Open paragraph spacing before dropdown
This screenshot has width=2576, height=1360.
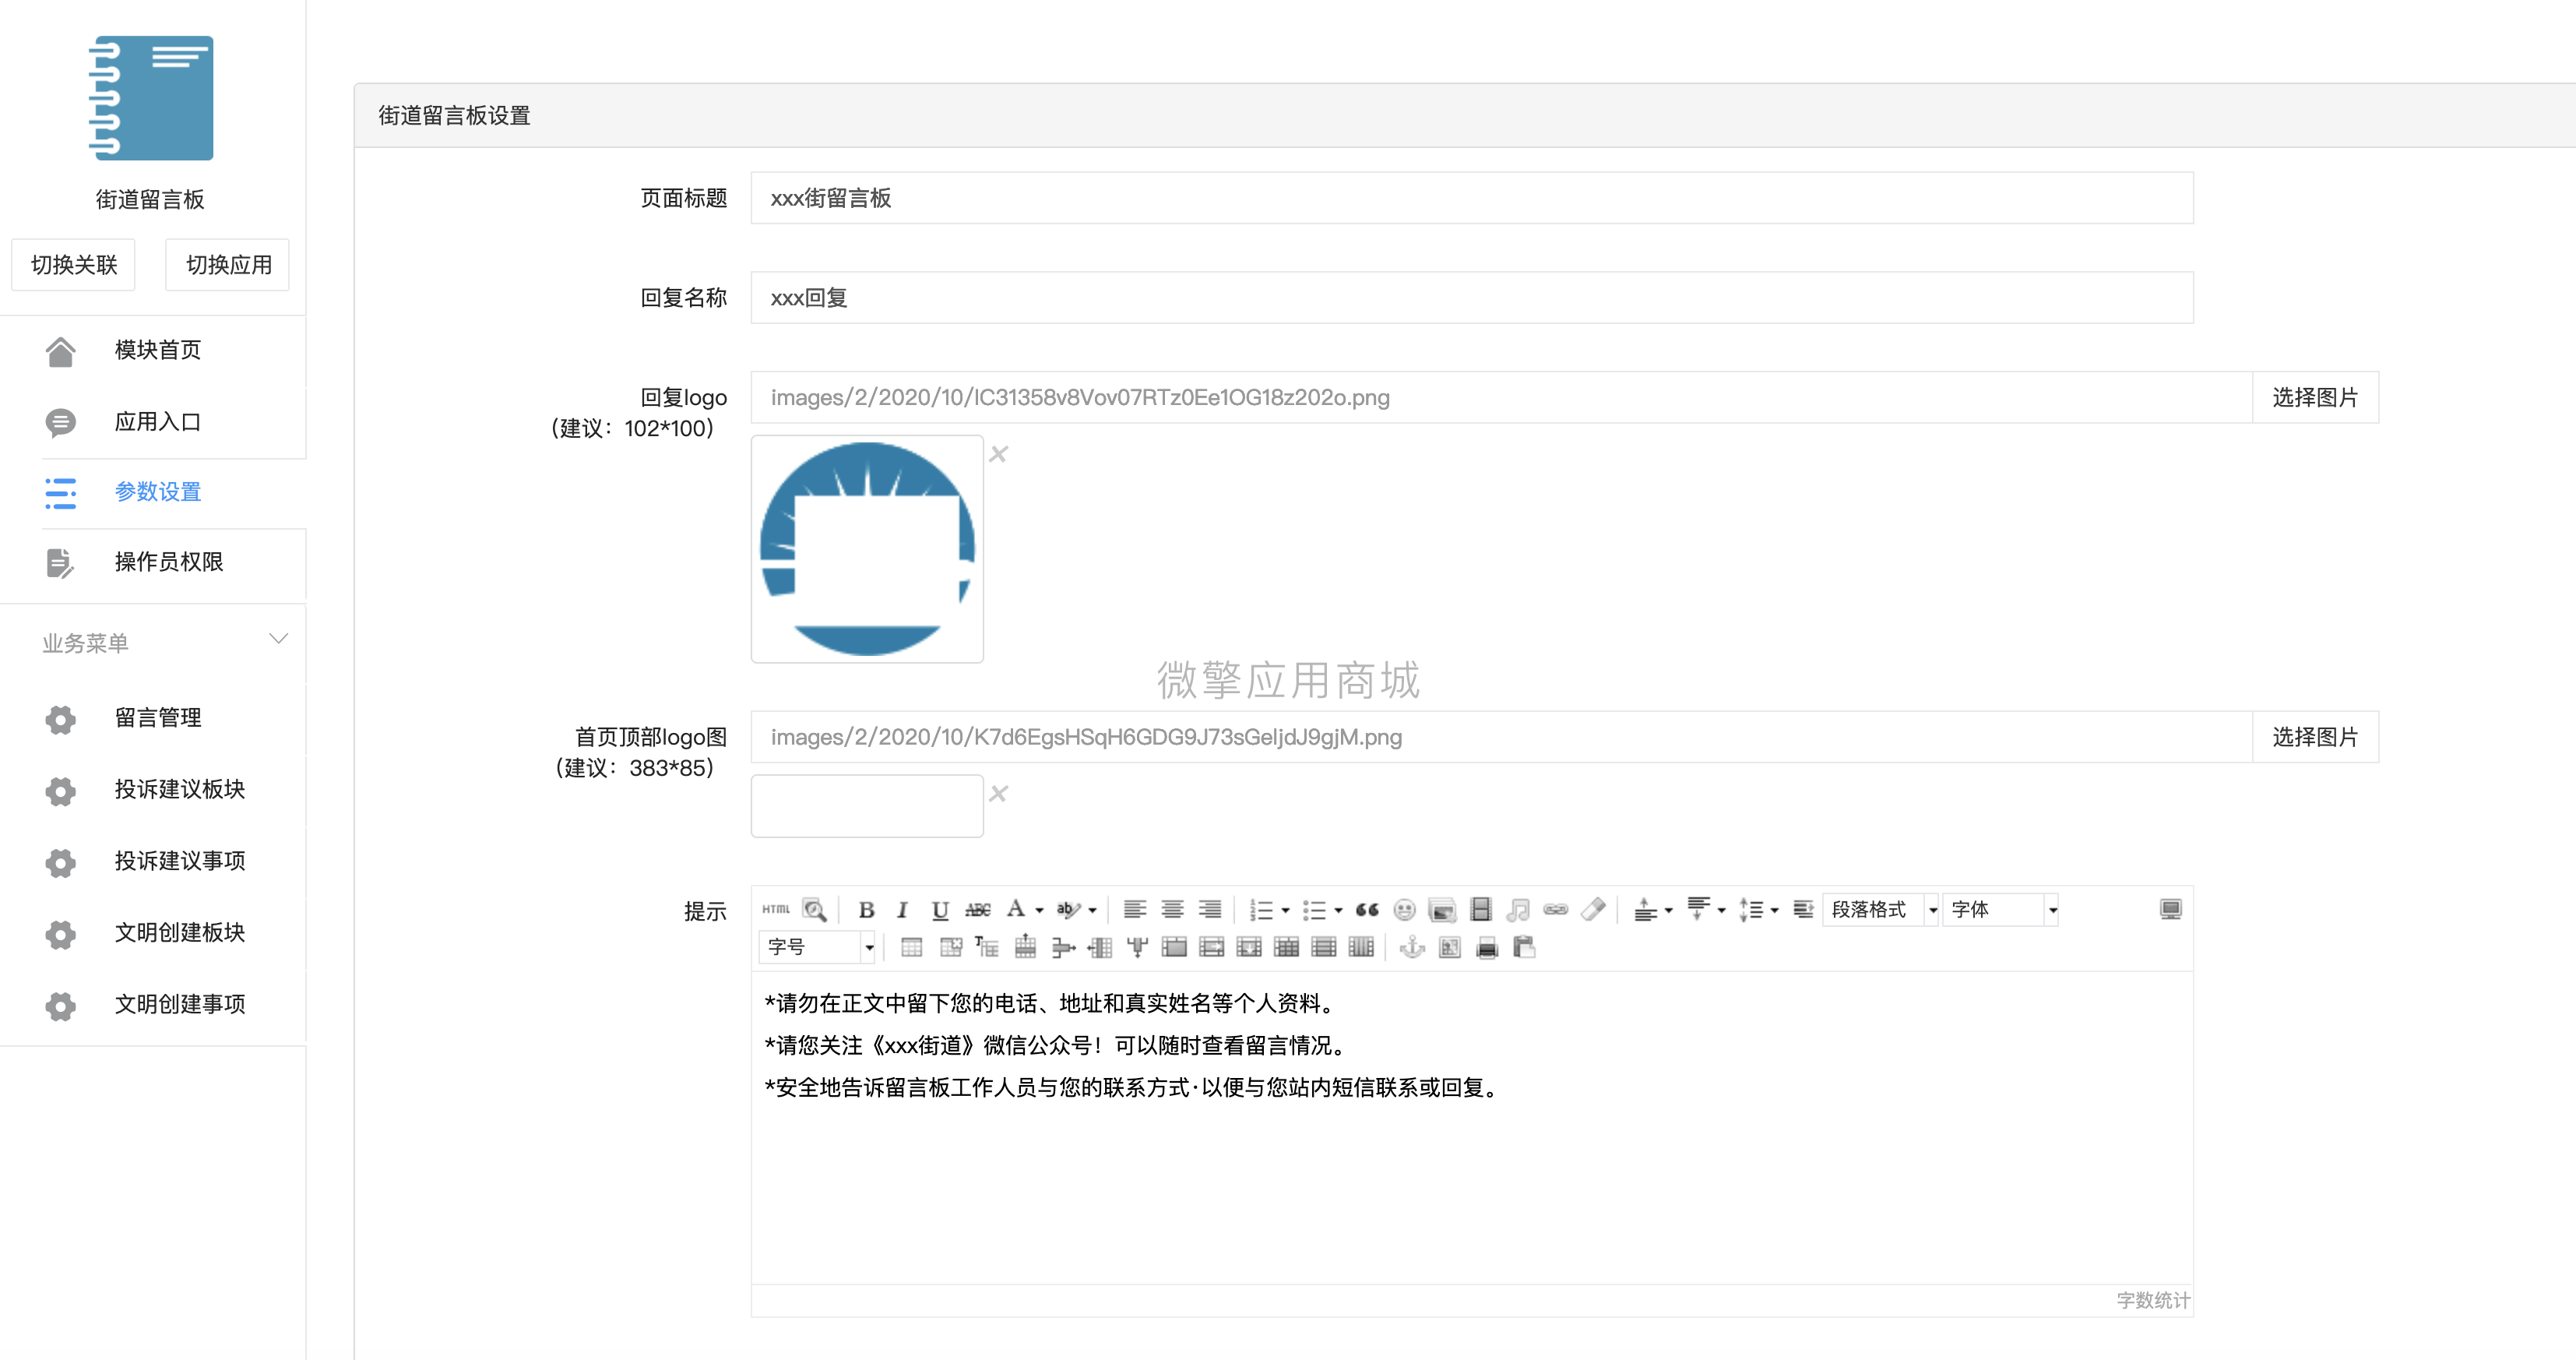(1669, 910)
